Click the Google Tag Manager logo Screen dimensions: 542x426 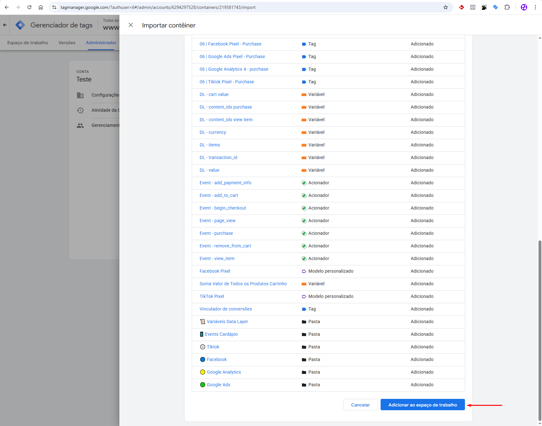click(20, 25)
